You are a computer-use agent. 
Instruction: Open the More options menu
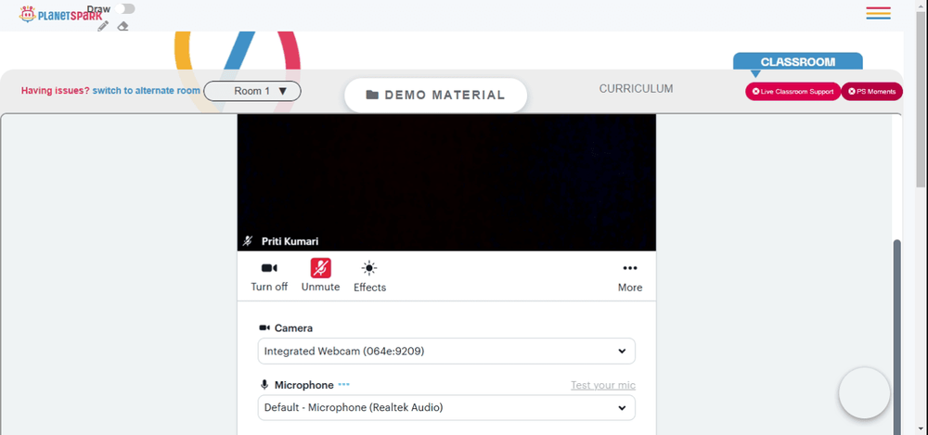(x=630, y=277)
